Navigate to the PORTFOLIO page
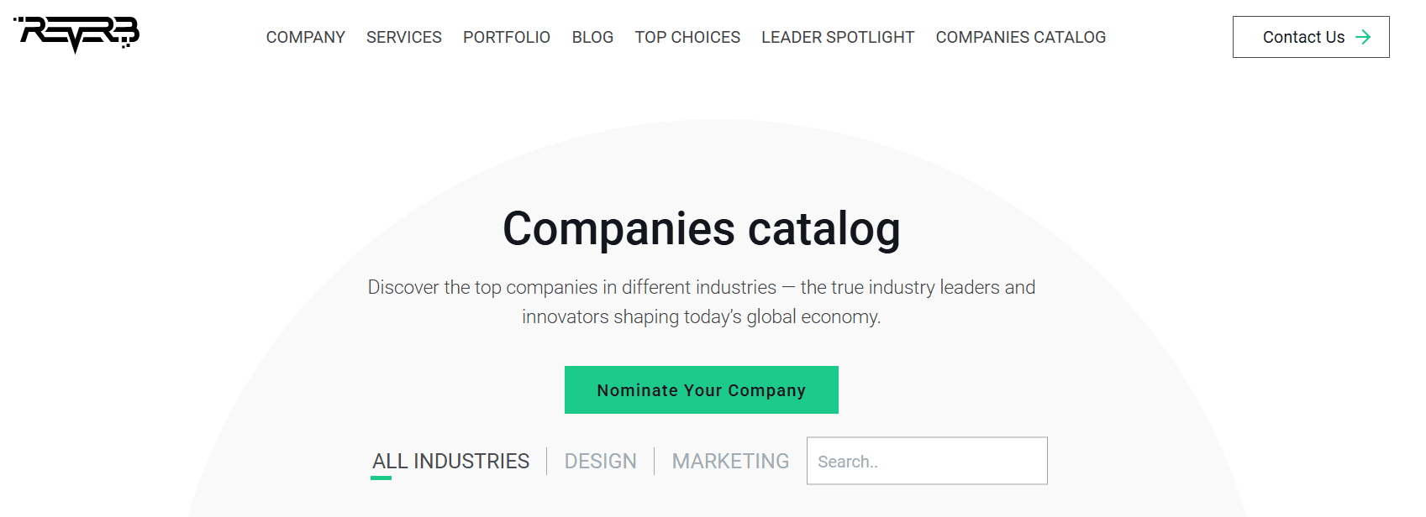This screenshot has height=517, width=1426. [507, 37]
